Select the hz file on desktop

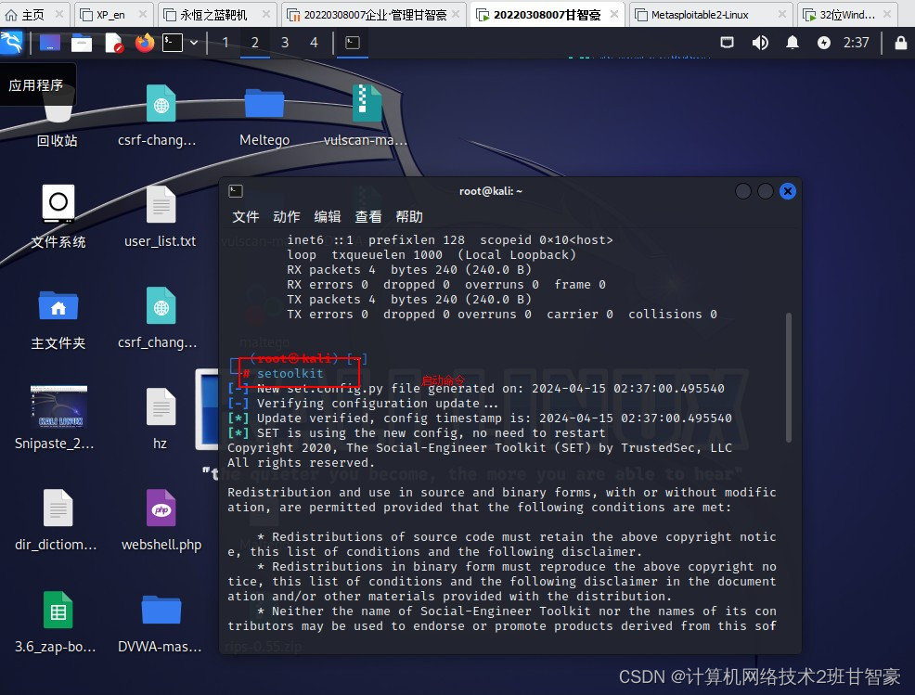click(160, 419)
